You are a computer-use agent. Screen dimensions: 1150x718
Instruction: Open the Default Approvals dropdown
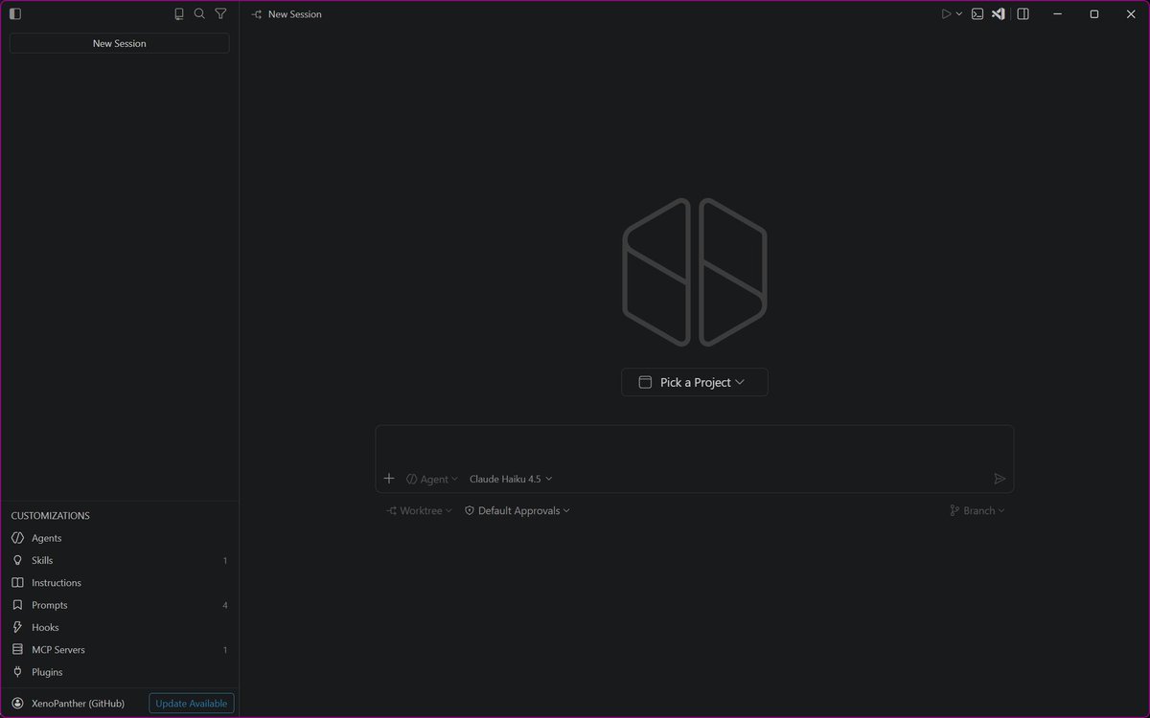point(517,511)
